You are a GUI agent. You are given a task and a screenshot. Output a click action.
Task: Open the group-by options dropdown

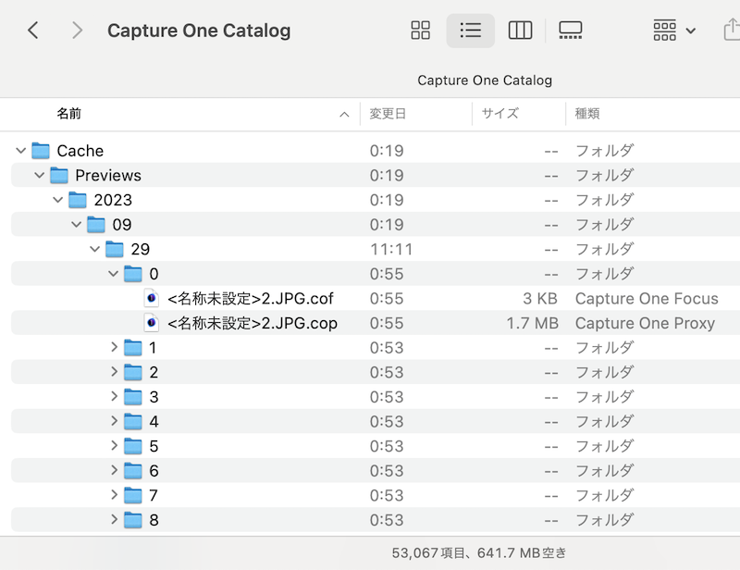(674, 31)
